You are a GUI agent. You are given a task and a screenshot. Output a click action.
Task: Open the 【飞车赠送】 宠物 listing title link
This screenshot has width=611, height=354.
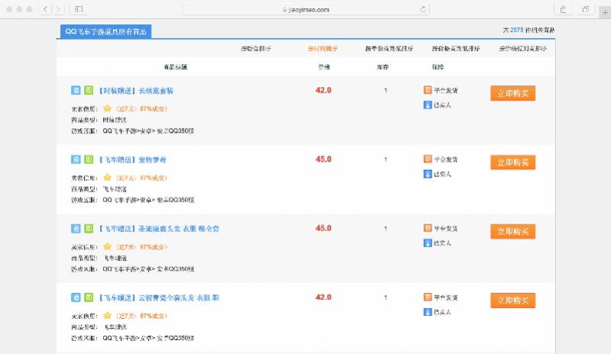[132, 159]
